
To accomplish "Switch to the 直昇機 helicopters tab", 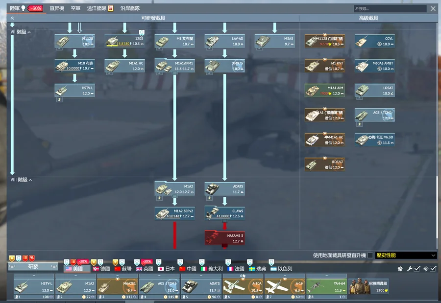I will click(57, 8).
